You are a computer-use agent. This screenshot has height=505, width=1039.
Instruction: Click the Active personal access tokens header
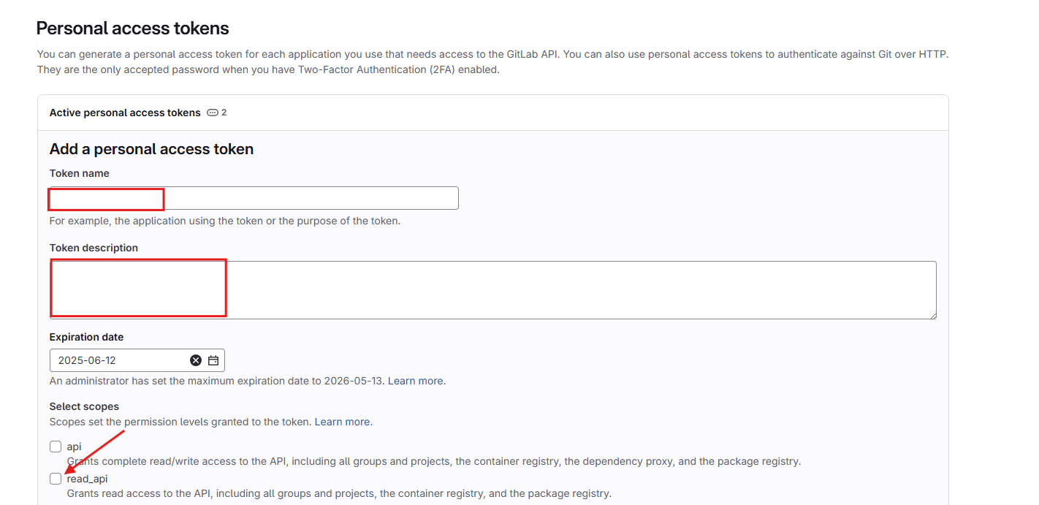tap(125, 113)
